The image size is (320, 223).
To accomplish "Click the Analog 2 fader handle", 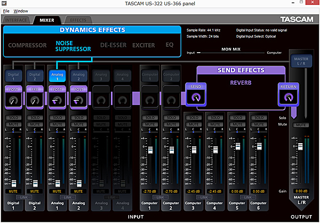I will [79, 183].
